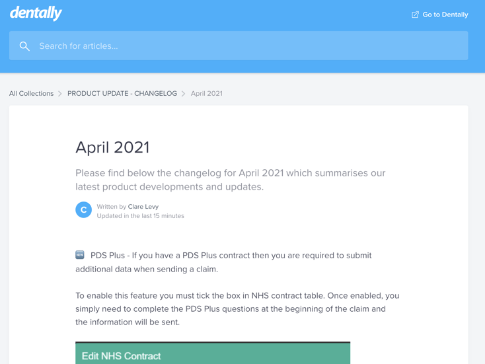Image resolution: width=485 pixels, height=364 pixels.
Task: Click the Dentally logo
Action: pos(36,13)
